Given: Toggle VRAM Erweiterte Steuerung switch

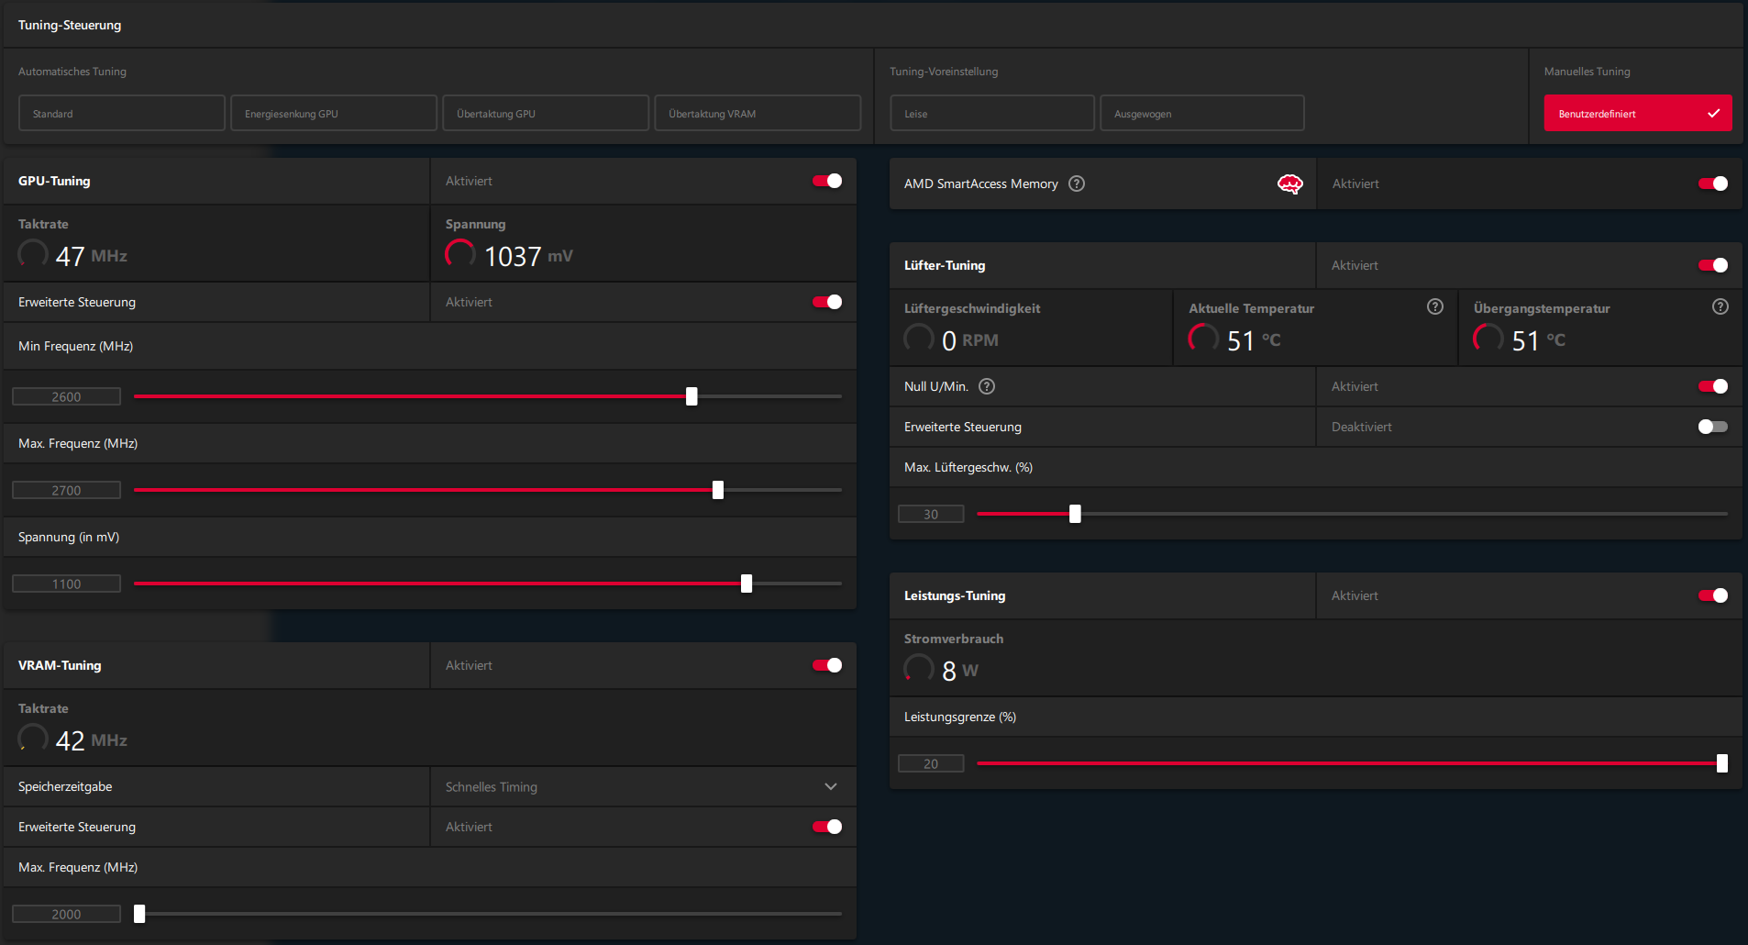Looking at the screenshot, I should 827,827.
